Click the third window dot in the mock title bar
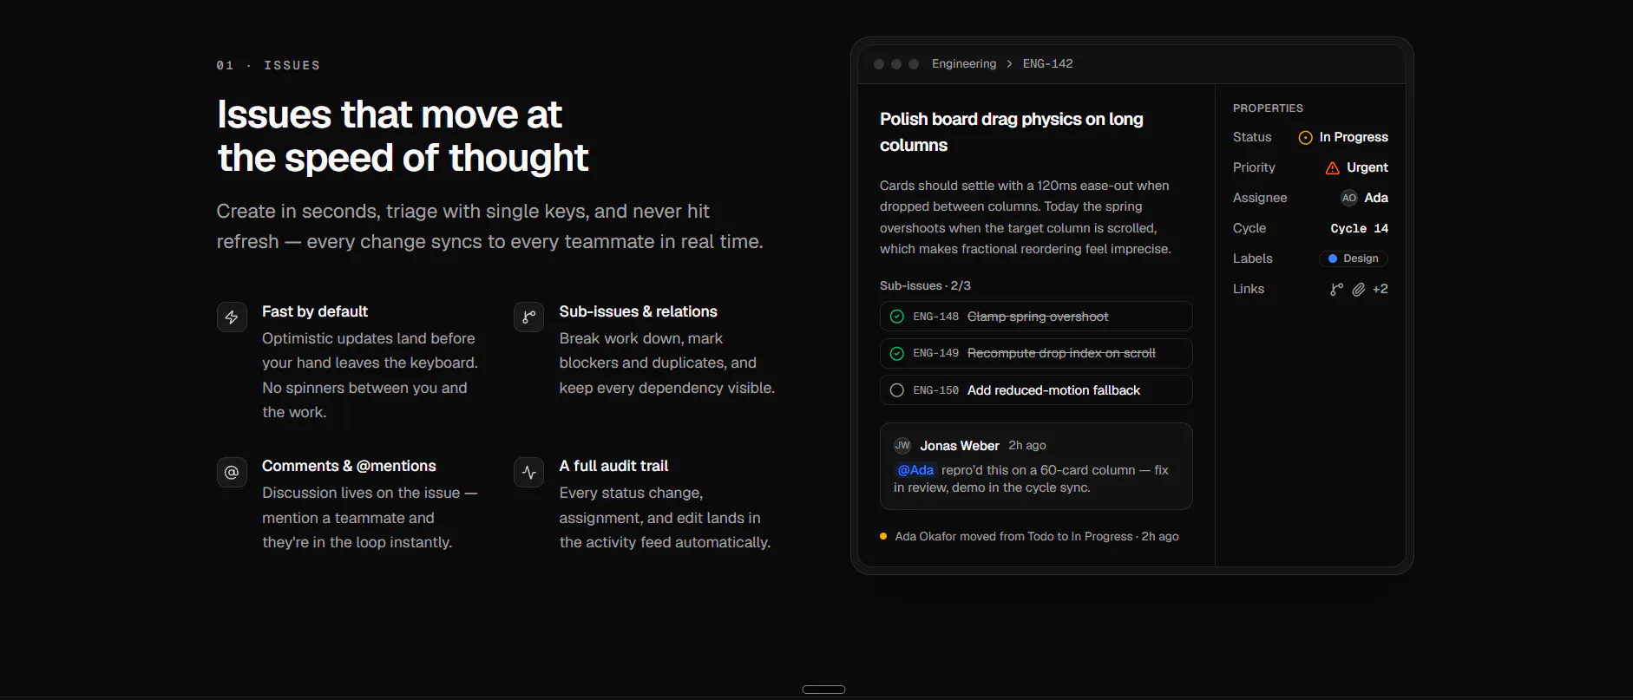1633x700 pixels. click(x=914, y=64)
